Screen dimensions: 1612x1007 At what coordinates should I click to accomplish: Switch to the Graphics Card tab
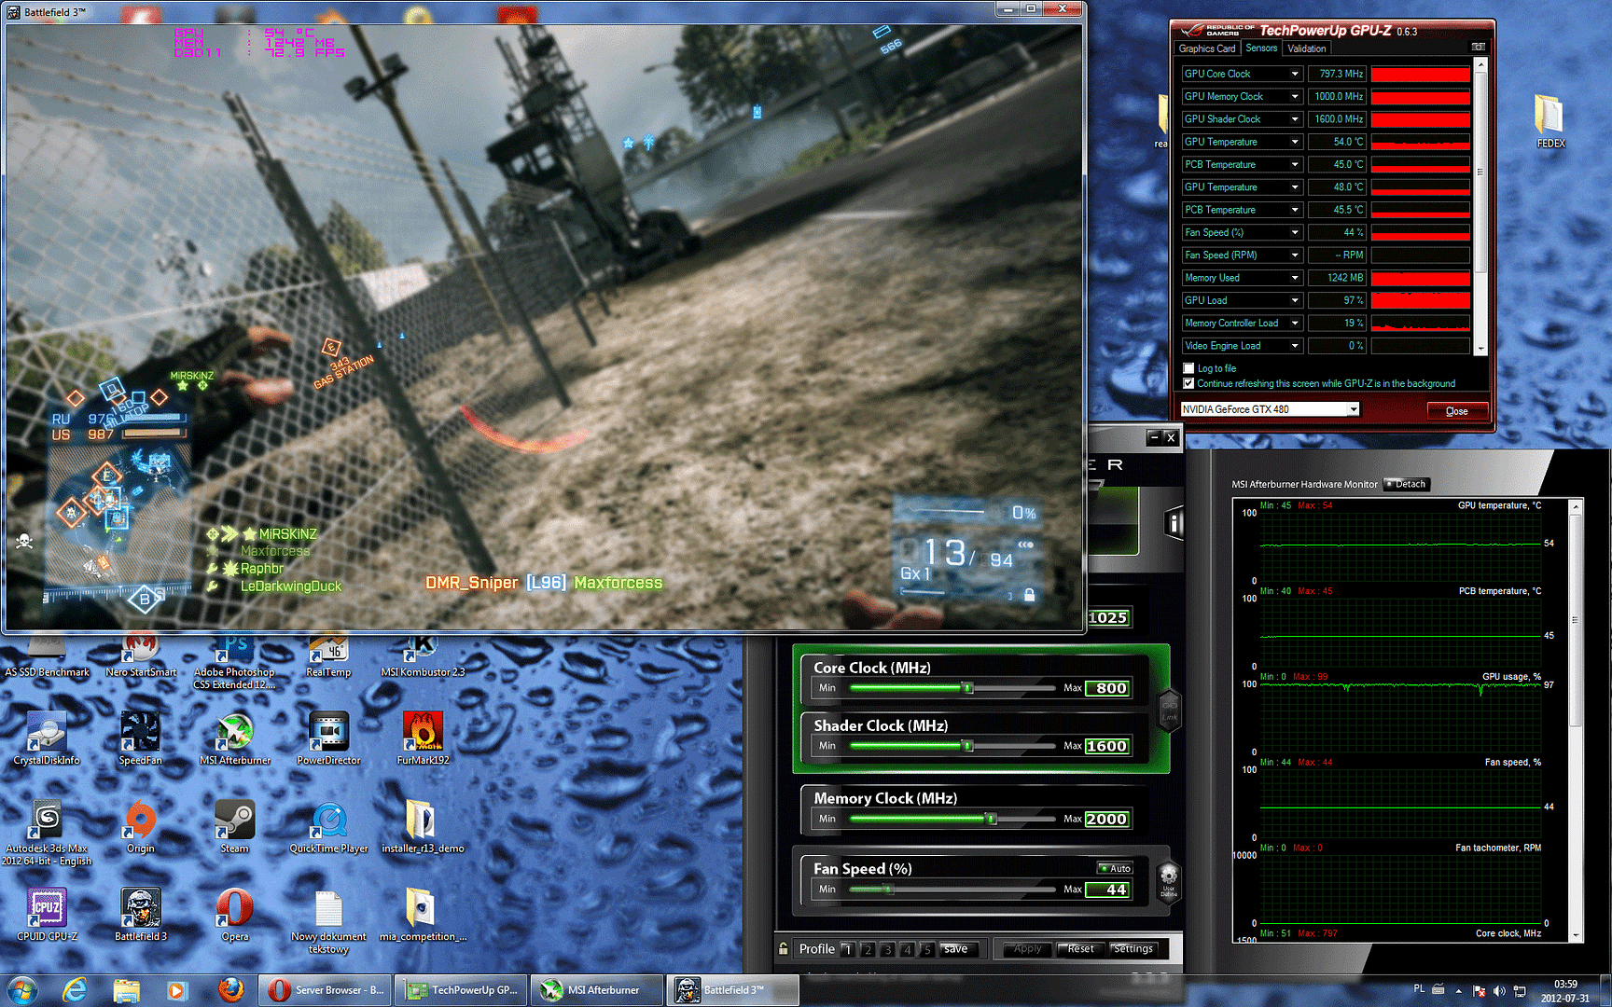pyautogui.click(x=1206, y=48)
